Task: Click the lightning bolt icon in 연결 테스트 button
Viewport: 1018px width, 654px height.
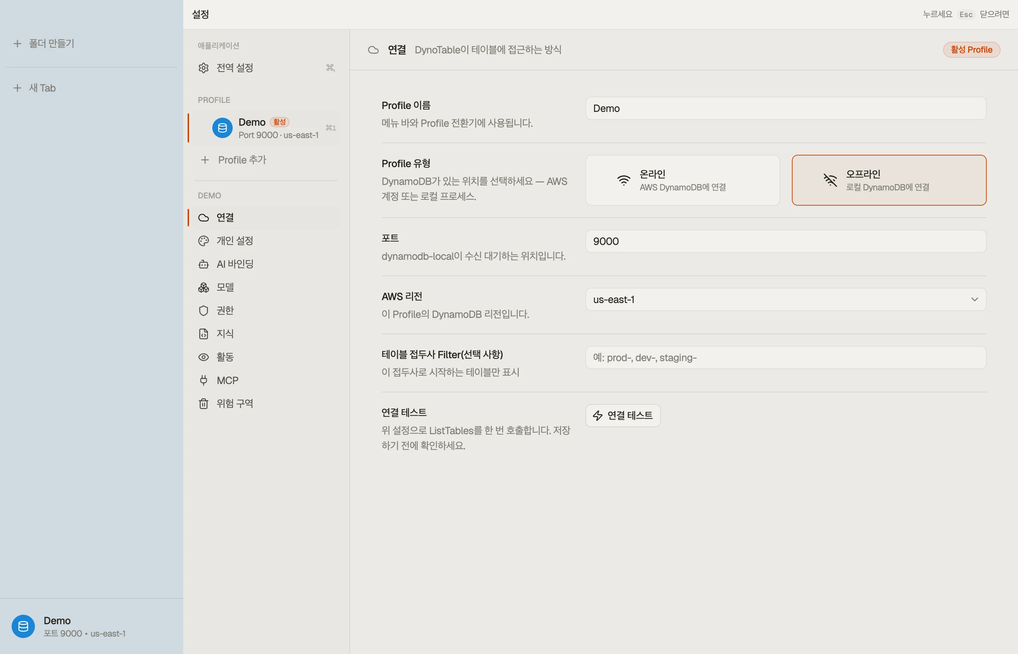Action: click(x=598, y=415)
